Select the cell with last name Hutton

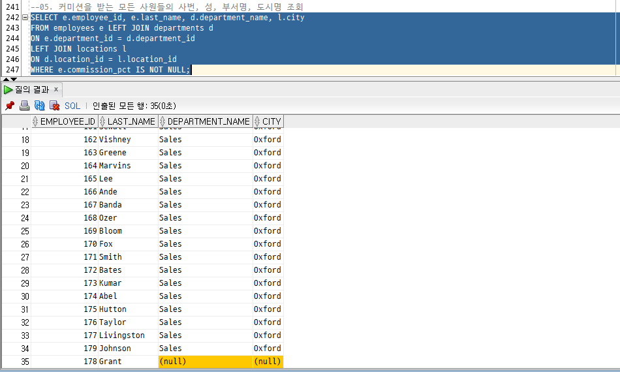[x=128, y=309]
